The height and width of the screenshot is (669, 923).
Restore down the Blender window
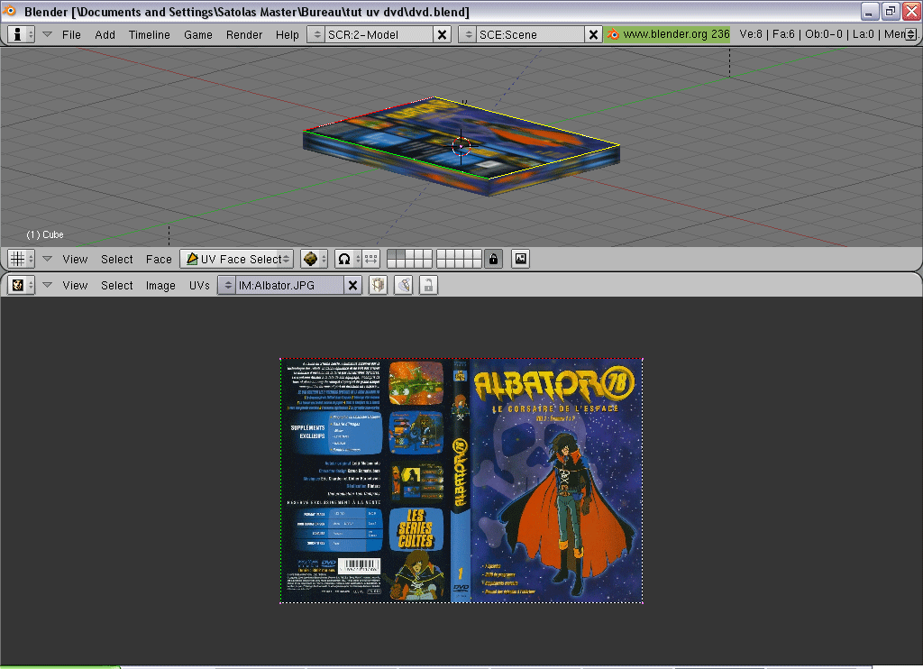click(x=890, y=11)
